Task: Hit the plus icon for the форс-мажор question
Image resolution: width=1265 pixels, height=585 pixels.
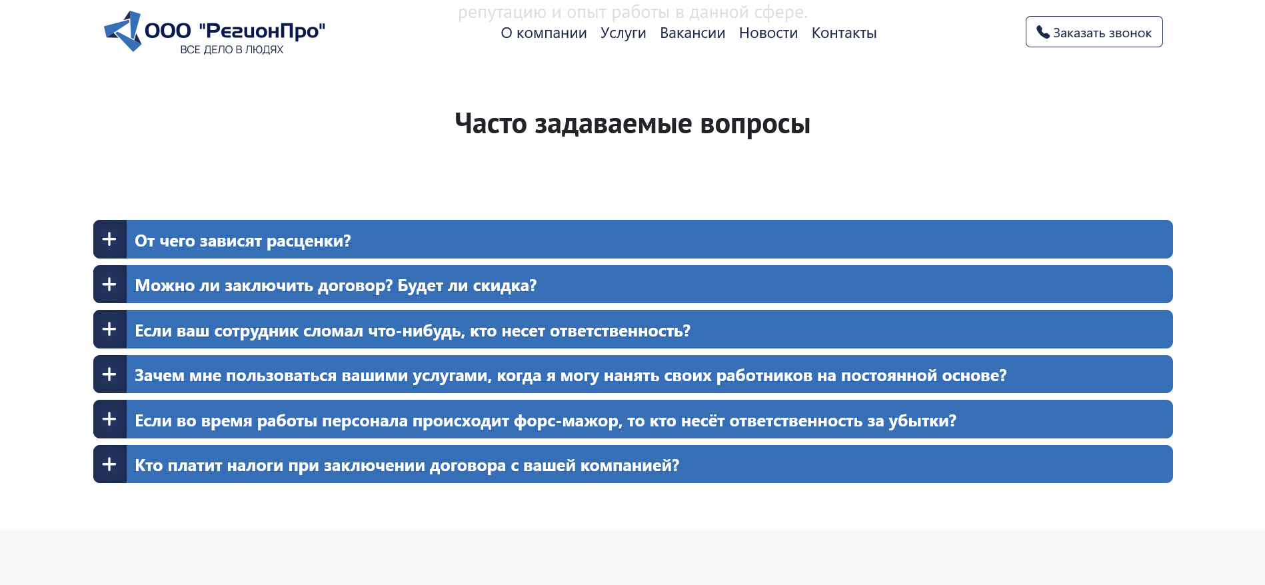Action: click(x=109, y=419)
